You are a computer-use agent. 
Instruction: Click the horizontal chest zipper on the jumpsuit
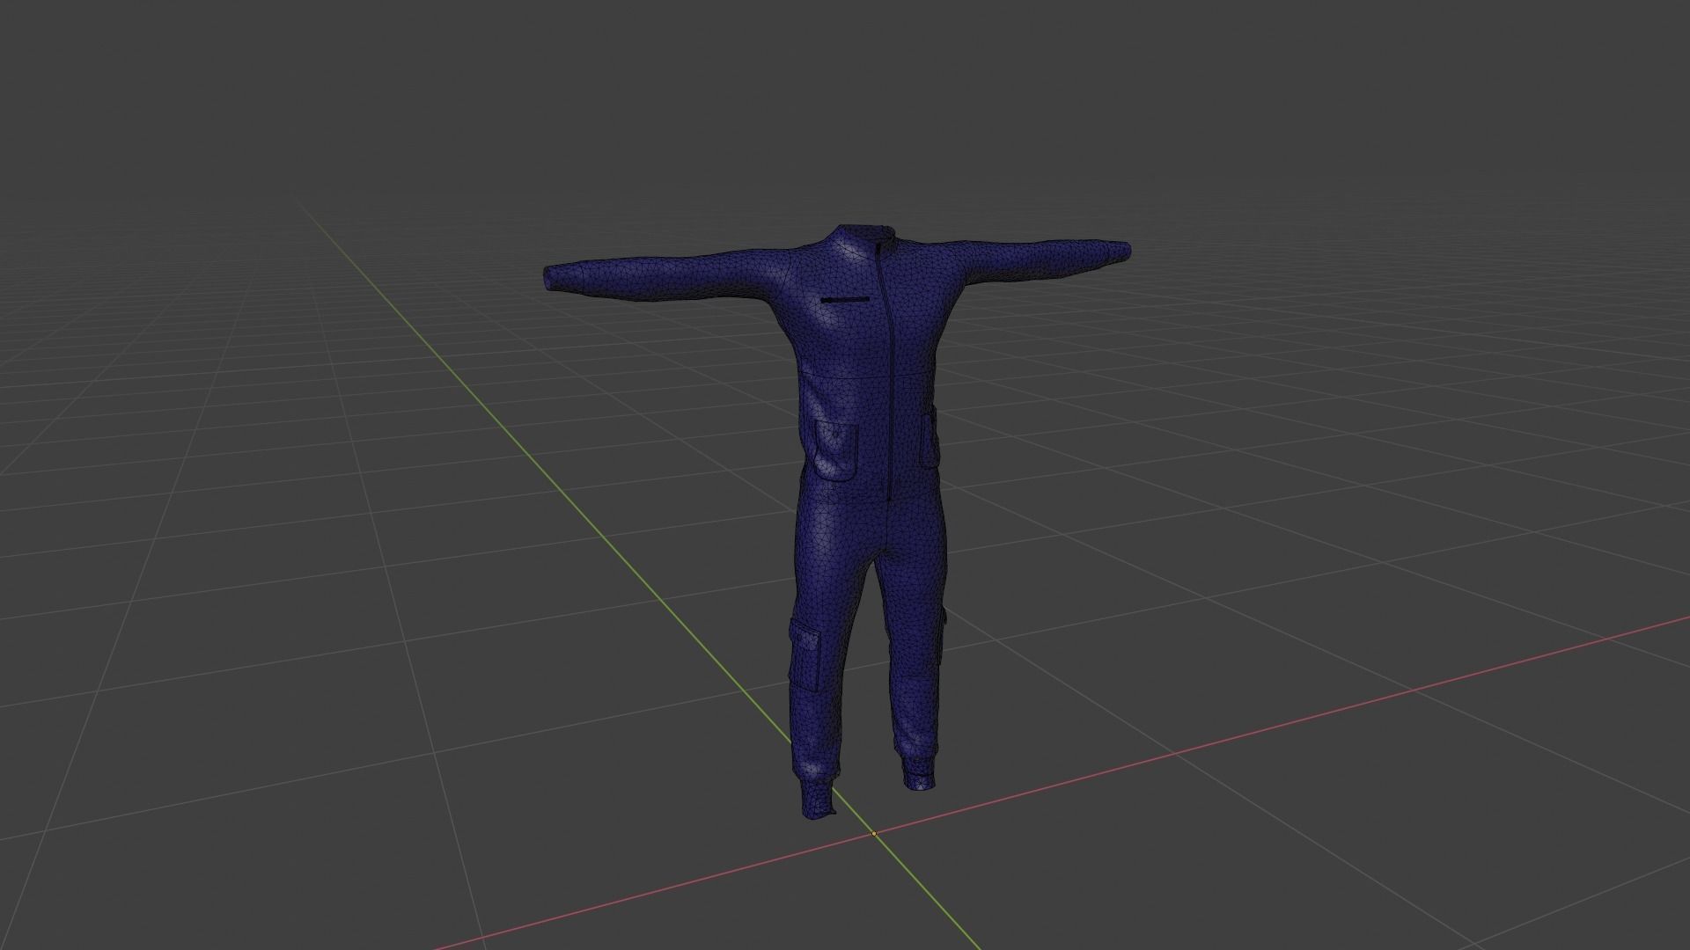(845, 300)
